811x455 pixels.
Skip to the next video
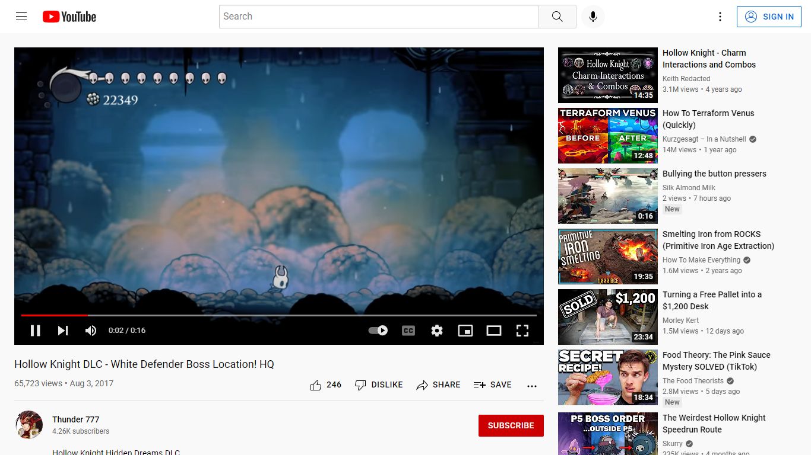[x=63, y=331]
